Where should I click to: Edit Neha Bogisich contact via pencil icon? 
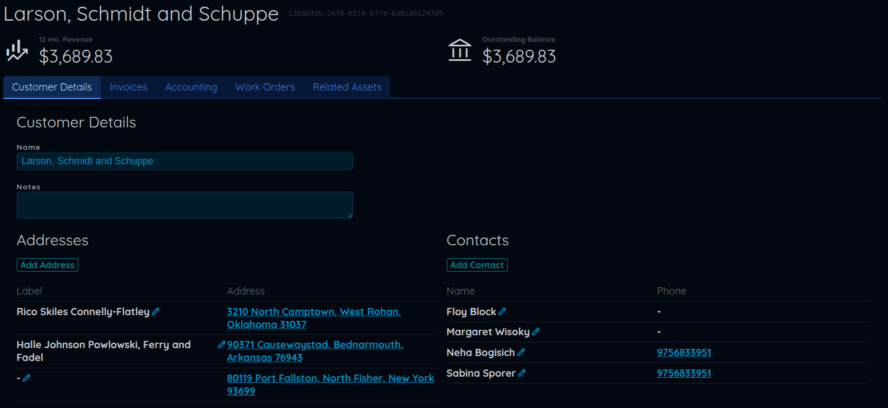point(521,352)
